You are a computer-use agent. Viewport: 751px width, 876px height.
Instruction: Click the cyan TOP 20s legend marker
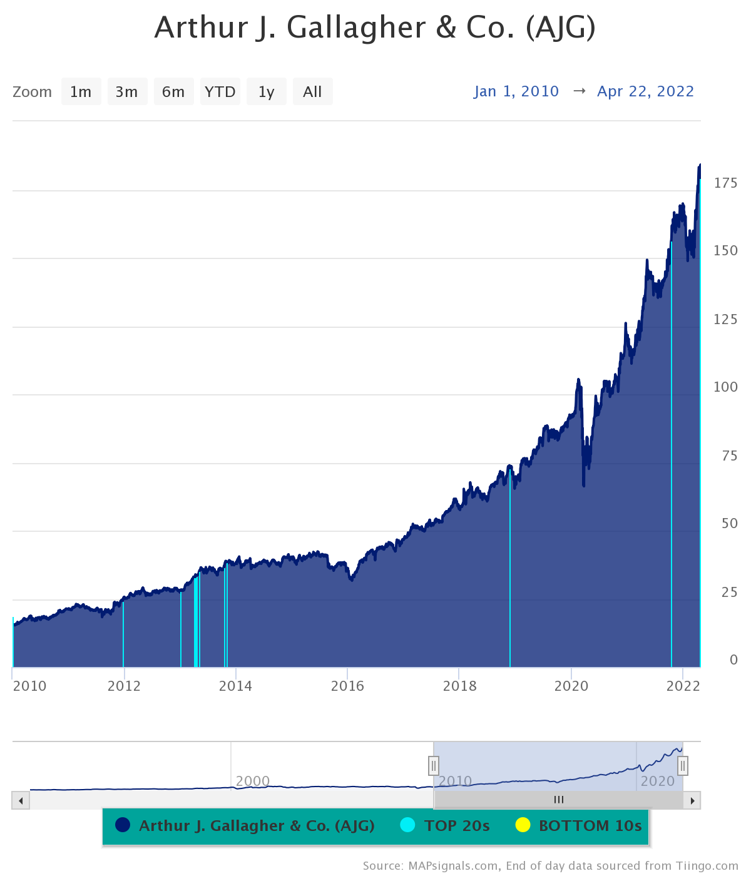point(407,825)
